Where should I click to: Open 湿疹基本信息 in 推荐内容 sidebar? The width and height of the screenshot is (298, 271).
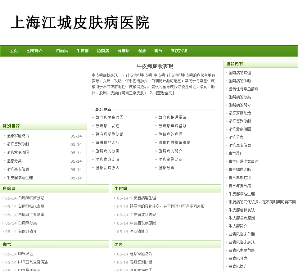tap(240, 145)
